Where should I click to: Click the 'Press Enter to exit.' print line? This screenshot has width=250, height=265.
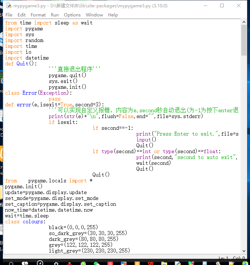[187, 134]
